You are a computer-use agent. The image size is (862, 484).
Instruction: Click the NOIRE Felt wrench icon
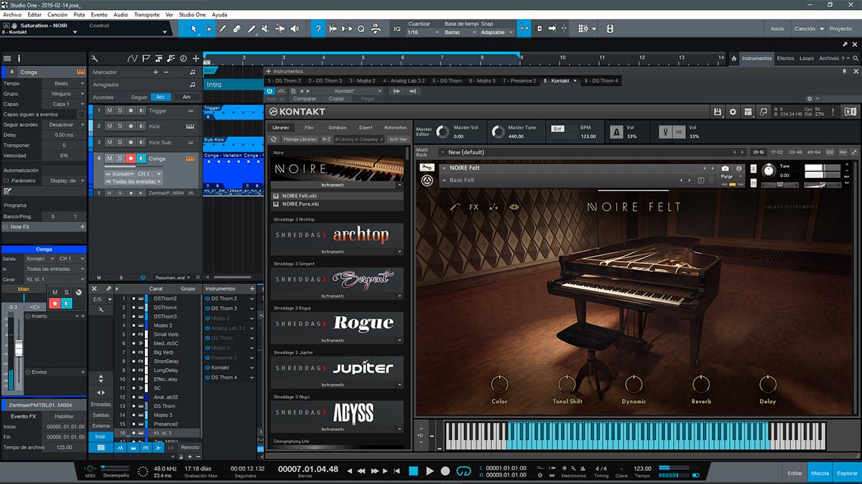[x=427, y=168]
